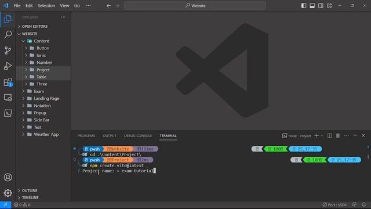This screenshot has width=371, height=209.
Task: Toggle the bottom panel layout button
Action: [x=312, y=6]
